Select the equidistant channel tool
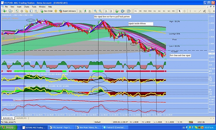The width and height of the screenshot is (216, 130). pos(205,11)
